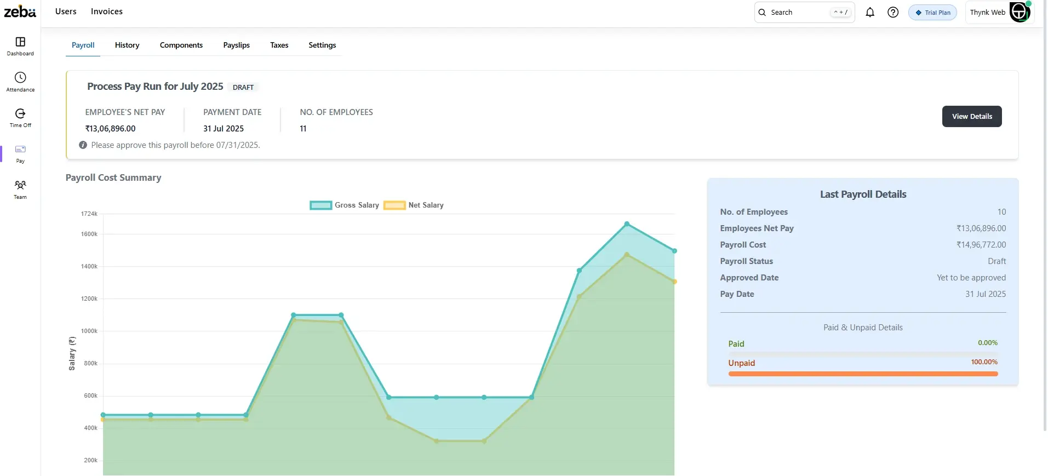Click the info icon beside approval notice
The height and width of the screenshot is (476, 1048).
click(83, 145)
